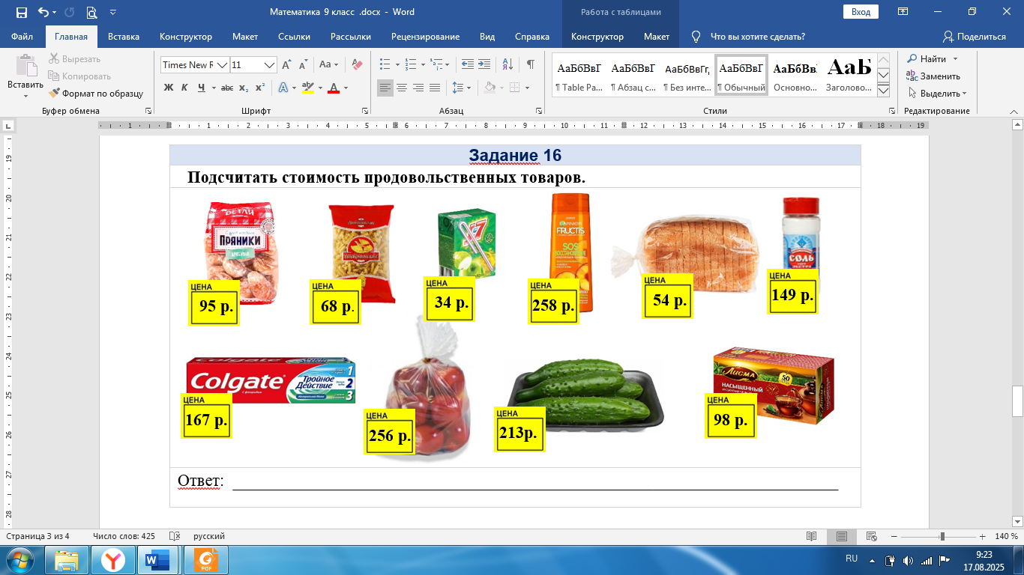This screenshot has width=1024, height=575.
Task: Apply subscript formatting
Action: [x=244, y=88]
